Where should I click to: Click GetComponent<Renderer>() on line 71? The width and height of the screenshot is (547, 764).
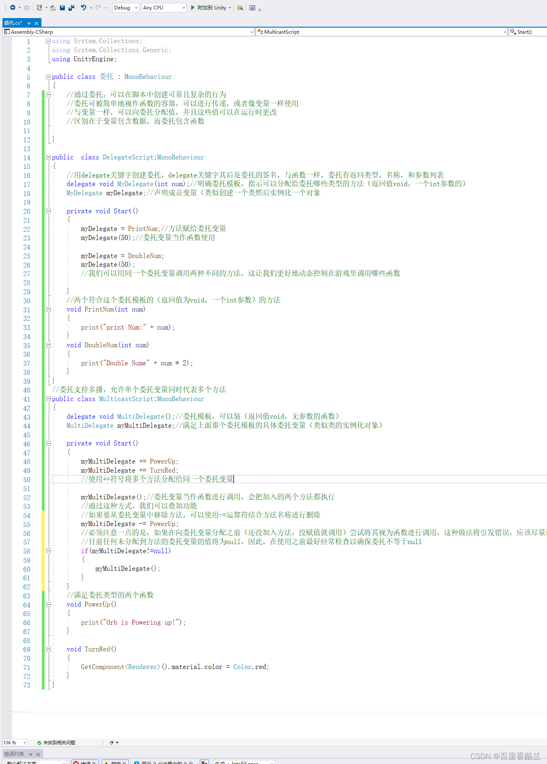(x=124, y=667)
